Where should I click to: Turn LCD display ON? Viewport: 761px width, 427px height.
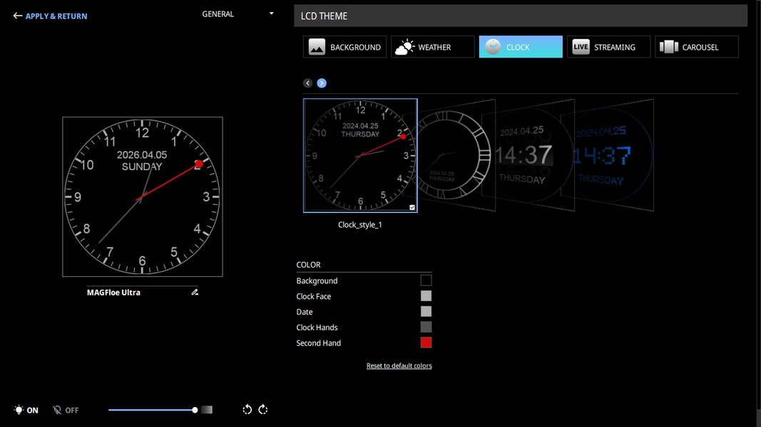(26, 410)
